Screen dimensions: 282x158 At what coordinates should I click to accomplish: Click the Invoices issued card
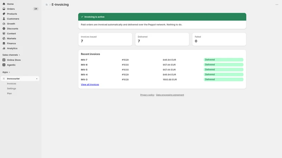point(105,39)
